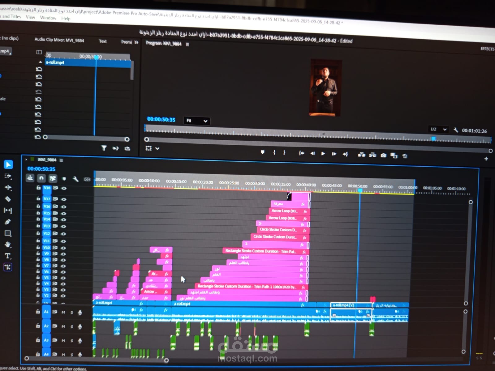Screen dimensions: 495x371
Task: Click Mark In brace button
Action: tap(274, 152)
